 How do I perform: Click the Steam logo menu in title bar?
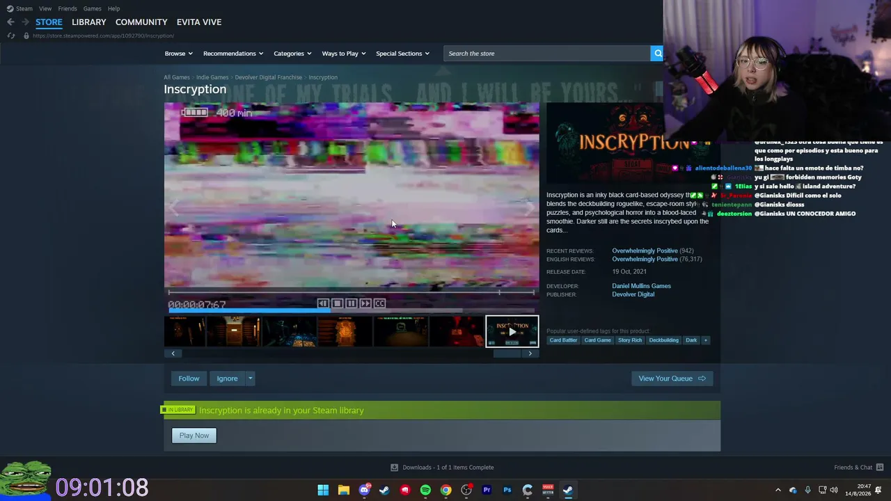19,8
